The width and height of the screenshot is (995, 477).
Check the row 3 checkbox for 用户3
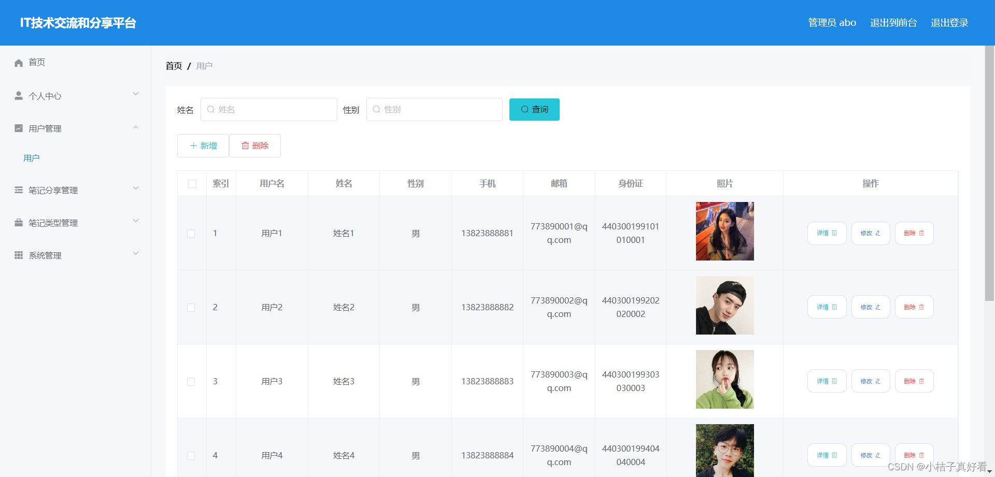(191, 382)
